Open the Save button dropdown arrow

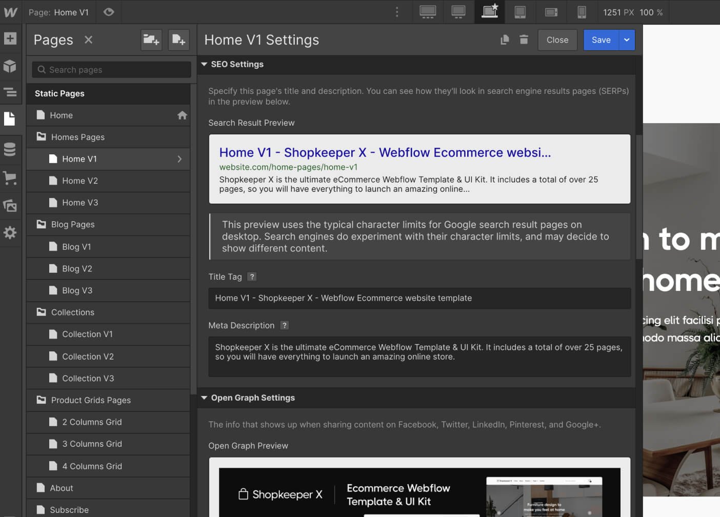pos(627,40)
